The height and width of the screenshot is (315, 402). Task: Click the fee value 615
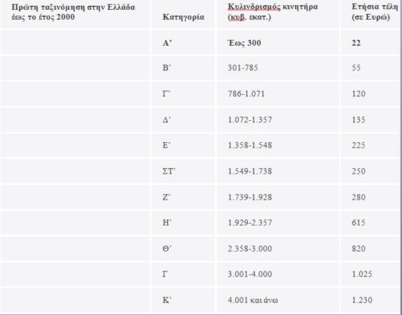(359, 222)
